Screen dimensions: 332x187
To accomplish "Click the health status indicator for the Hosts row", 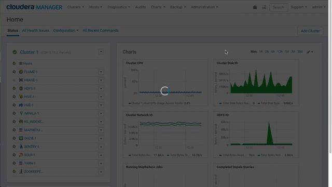I will point(14,63).
